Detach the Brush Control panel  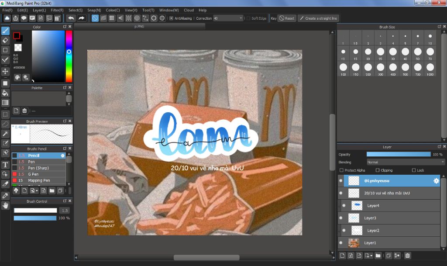[65, 201]
